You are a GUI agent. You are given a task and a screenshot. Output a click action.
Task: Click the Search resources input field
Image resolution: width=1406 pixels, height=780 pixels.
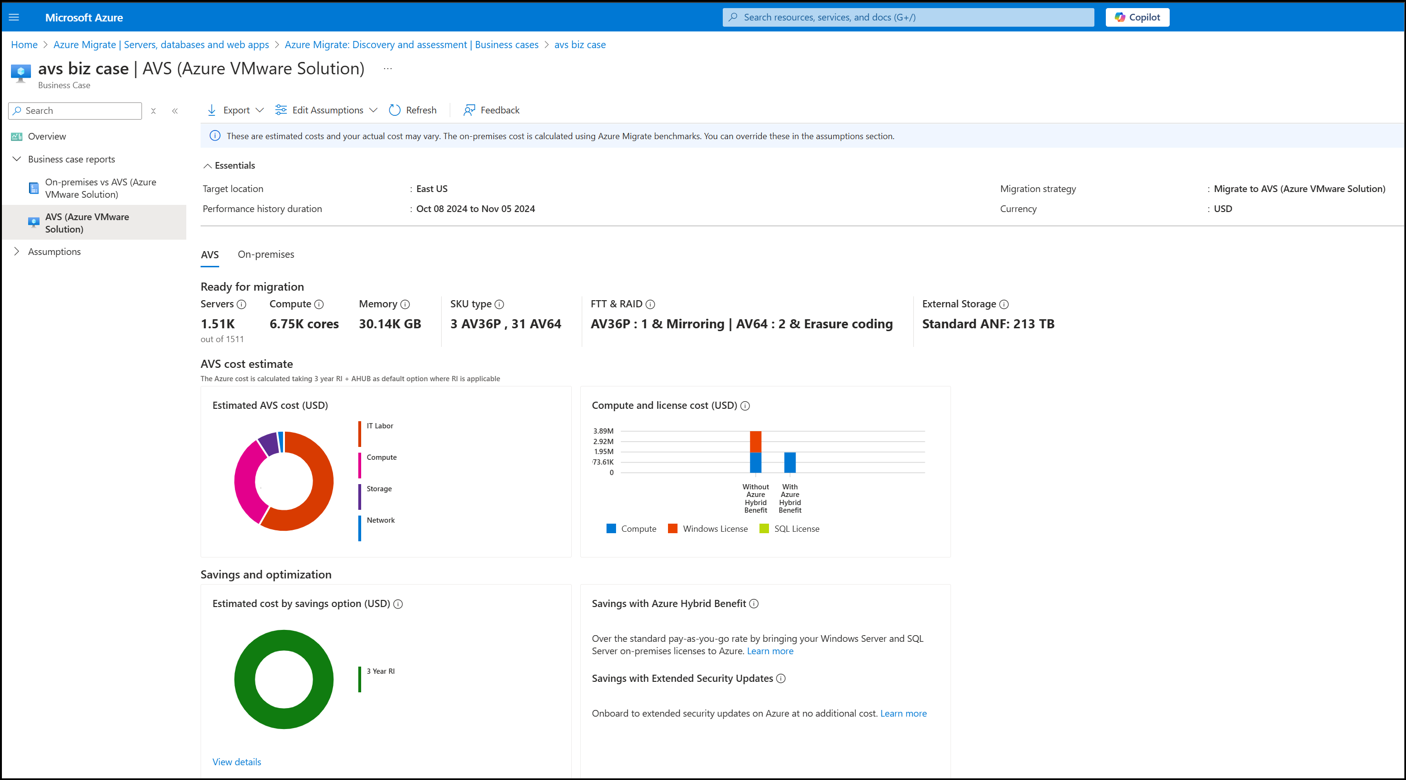[909, 16]
